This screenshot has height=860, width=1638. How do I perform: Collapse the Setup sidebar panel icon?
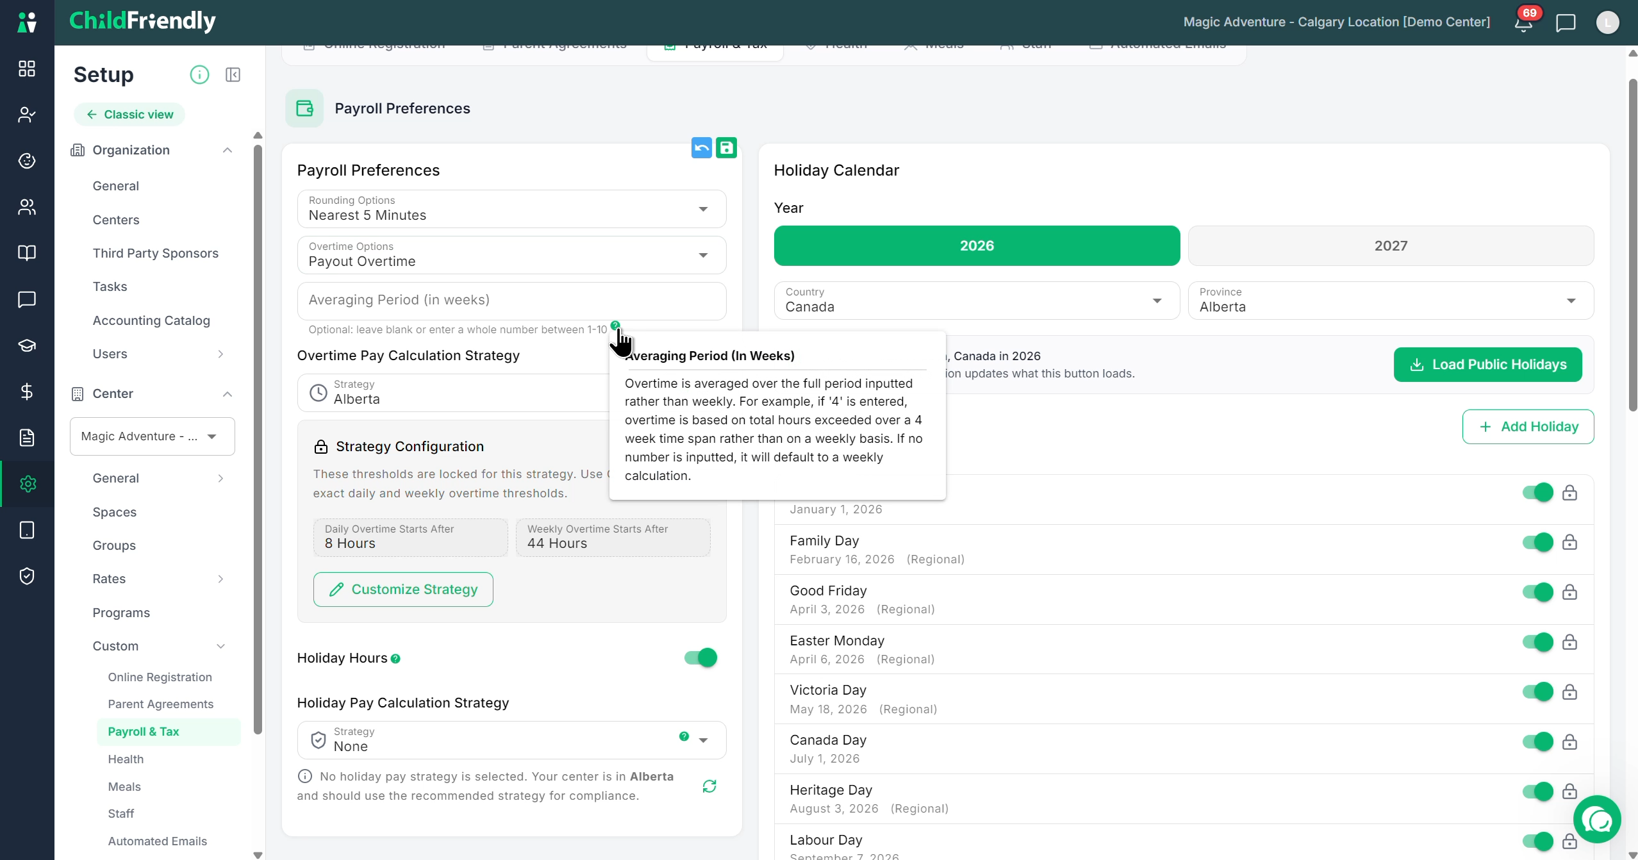[x=233, y=75]
